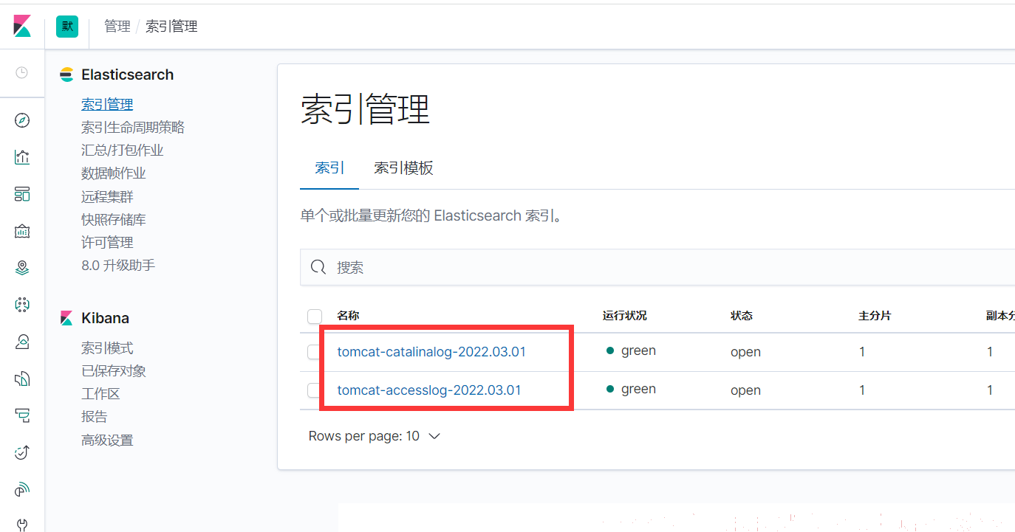
Task: Open the Machine Learning icon
Action: click(22, 304)
